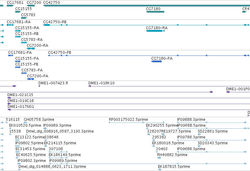The image size is (250, 171).
Task: Click the CG5783 gene feature
Action: pos(24,18)
